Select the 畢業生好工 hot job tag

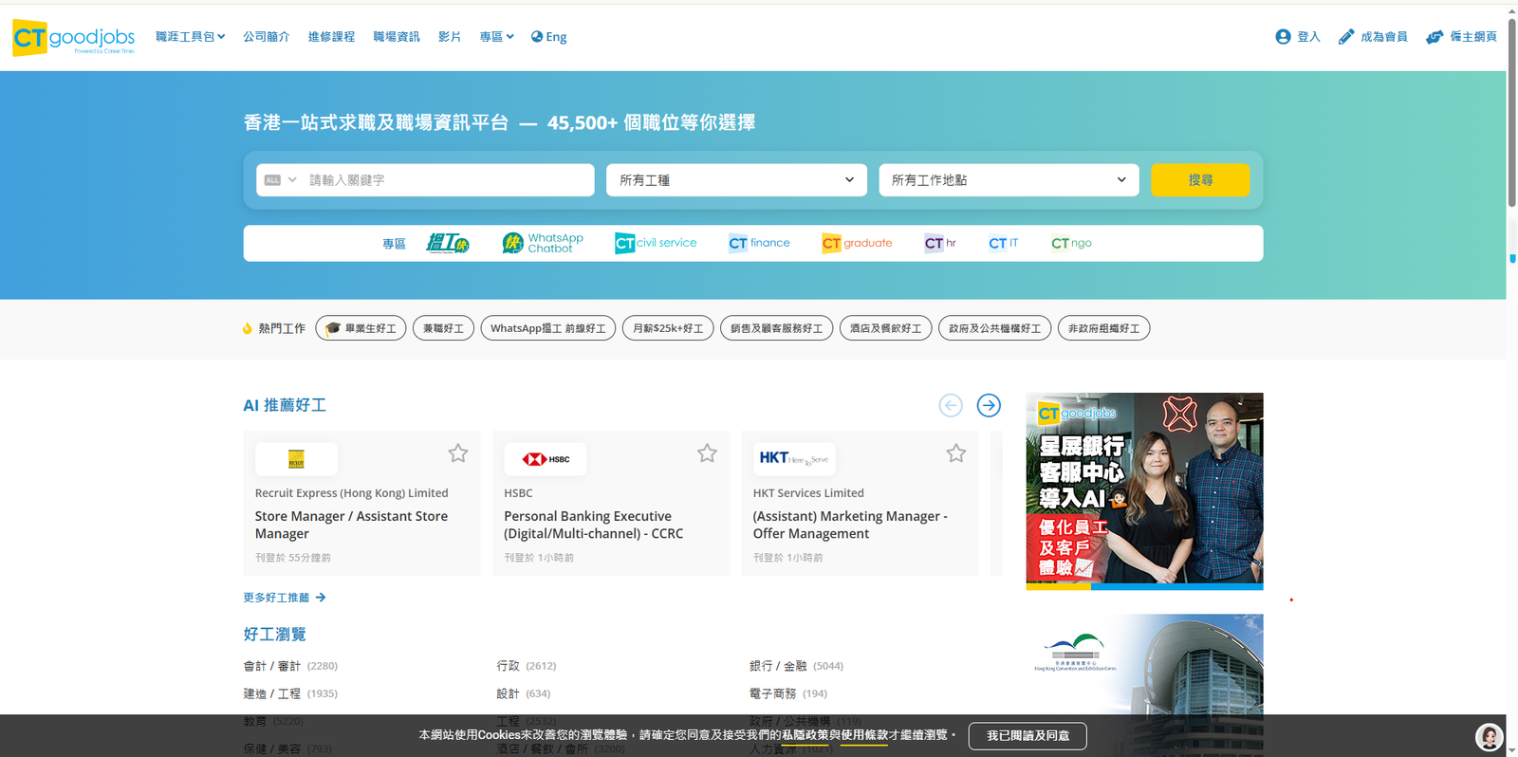click(361, 328)
